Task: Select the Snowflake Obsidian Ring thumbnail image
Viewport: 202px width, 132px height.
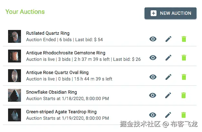Action: [15, 95]
